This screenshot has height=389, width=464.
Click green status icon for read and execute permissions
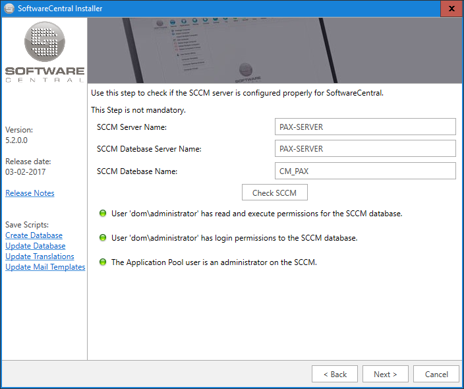[x=102, y=214]
